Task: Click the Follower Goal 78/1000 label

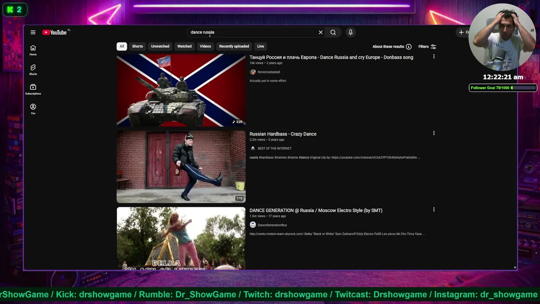Action: coord(490,88)
